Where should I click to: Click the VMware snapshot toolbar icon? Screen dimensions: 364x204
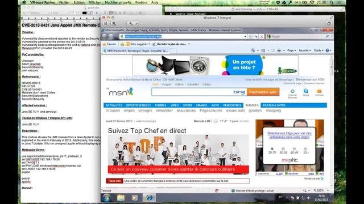pyautogui.click(x=114, y=24)
